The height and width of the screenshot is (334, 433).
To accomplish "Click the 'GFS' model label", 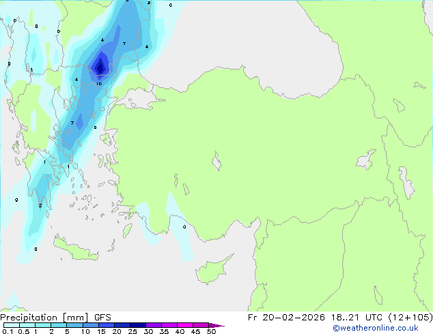I will (102, 318).
